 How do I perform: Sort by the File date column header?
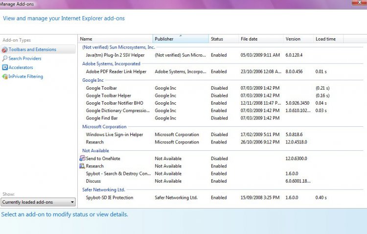tap(261, 39)
